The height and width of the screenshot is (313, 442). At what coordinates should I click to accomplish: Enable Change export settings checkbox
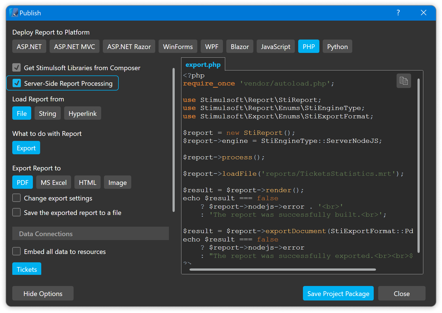click(16, 198)
